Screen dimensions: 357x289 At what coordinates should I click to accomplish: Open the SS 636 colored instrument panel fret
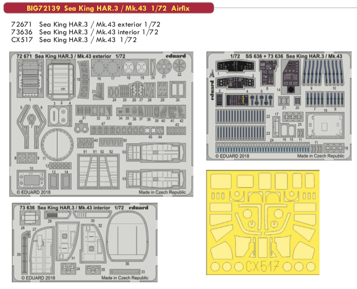pos(279,106)
